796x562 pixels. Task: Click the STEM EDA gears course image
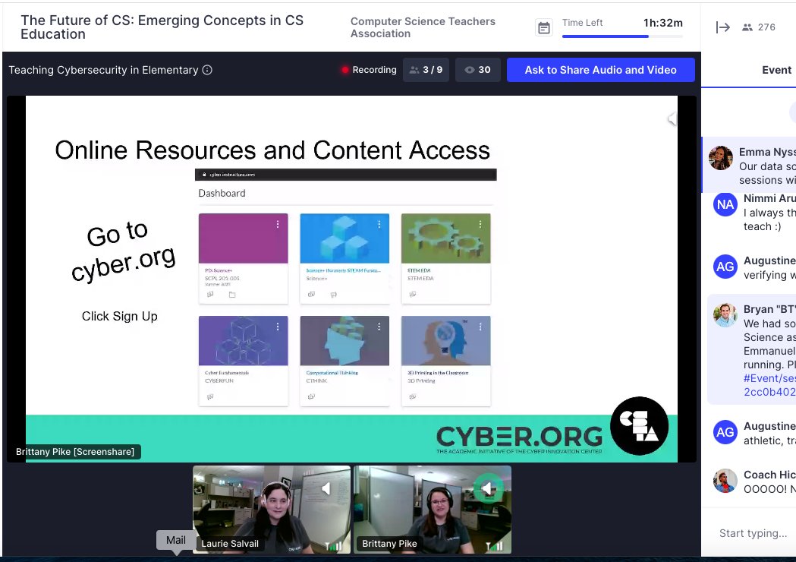[x=445, y=238]
